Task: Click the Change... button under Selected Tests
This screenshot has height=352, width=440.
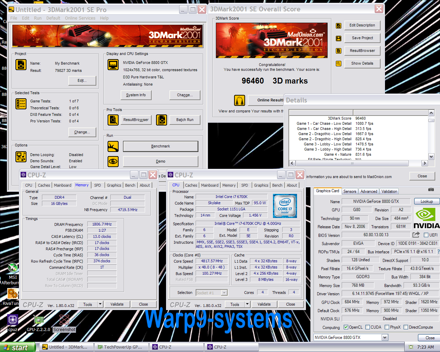Action: pyautogui.click(x=82, y=132)
